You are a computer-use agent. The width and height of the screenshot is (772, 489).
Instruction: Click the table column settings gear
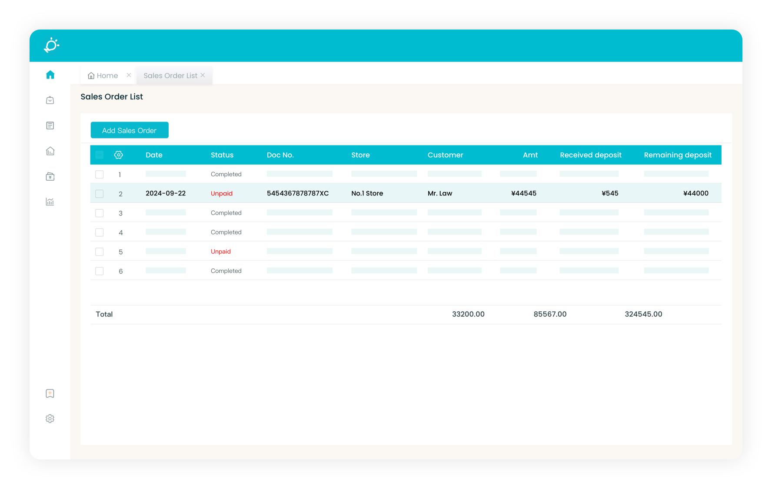pos(118,155)
